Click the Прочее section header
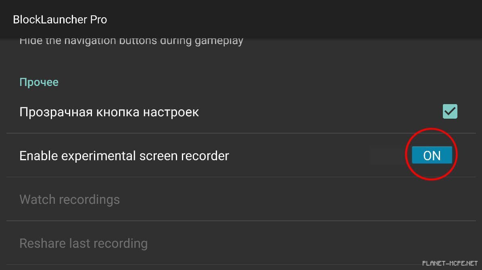 (39, 82)
